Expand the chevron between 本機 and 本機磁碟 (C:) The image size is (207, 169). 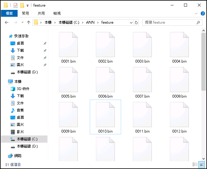[55, 22]
